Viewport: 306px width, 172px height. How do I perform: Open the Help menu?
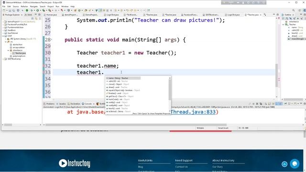click(72, 6)
